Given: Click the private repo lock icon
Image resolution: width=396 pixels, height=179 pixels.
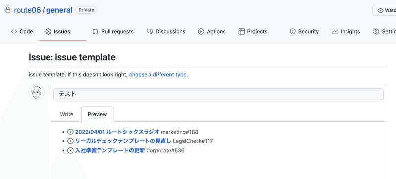Looking at the screenshot, I should 8,10.
